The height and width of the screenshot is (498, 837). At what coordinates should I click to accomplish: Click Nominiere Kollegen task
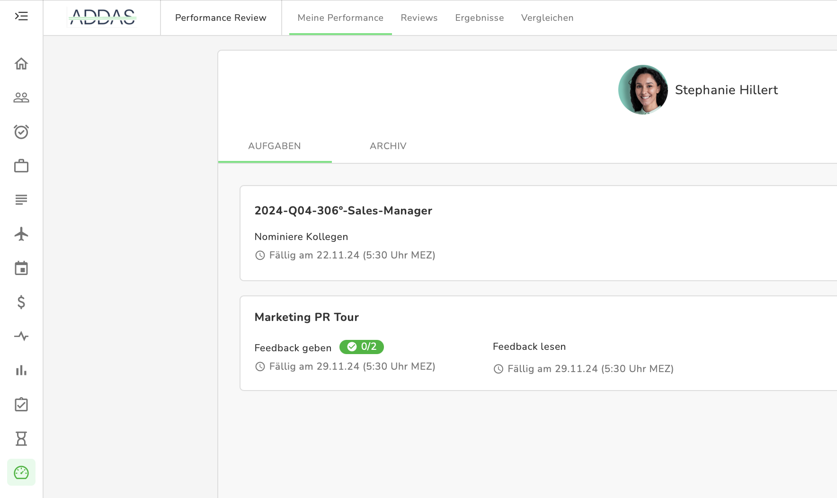[301, 237]
